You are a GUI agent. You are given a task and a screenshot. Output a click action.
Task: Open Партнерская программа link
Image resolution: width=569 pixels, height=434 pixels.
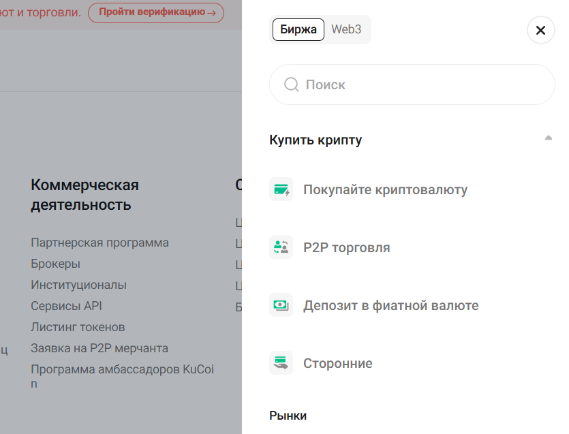pos(99,243)
